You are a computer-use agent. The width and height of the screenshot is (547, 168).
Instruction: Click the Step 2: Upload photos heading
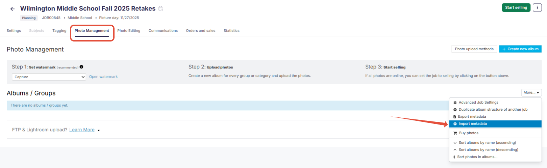[x=211, y=67]
